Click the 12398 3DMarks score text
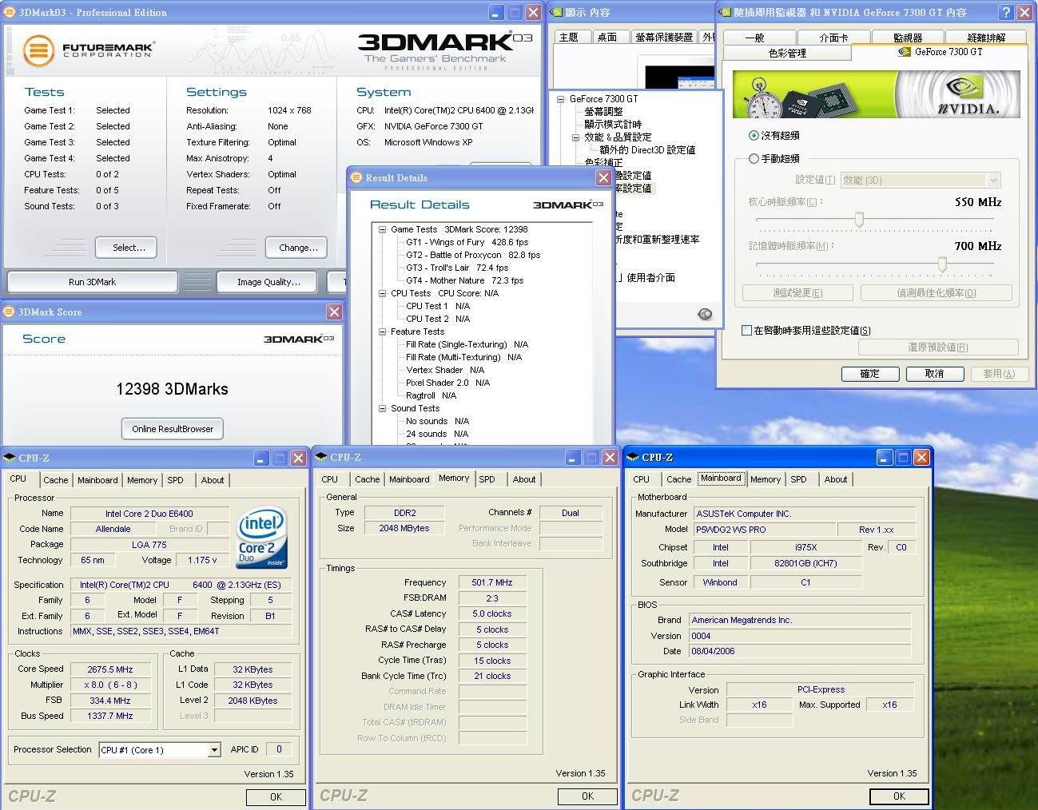 tap(173, 389)
